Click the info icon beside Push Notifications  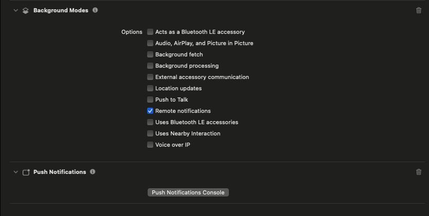[93, 172]
